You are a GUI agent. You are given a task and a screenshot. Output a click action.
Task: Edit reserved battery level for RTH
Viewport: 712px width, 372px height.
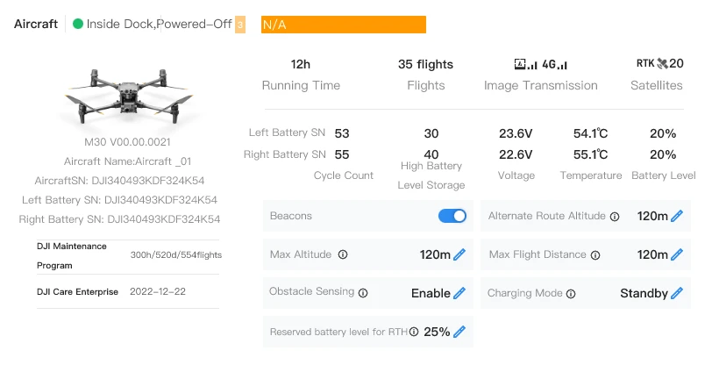(459, 332)
